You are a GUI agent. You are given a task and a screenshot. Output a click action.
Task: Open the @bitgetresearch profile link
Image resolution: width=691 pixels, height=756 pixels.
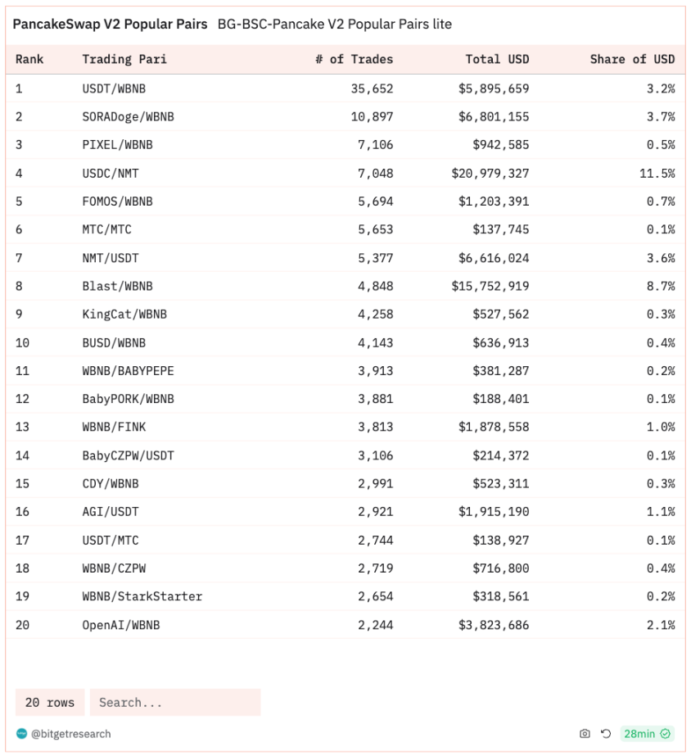click(71, 733)
